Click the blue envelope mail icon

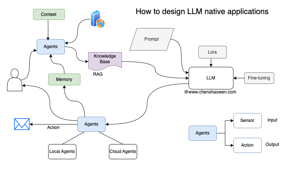point(22,124)
